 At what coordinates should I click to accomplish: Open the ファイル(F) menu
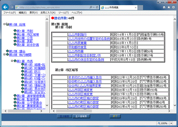point(9,13)
